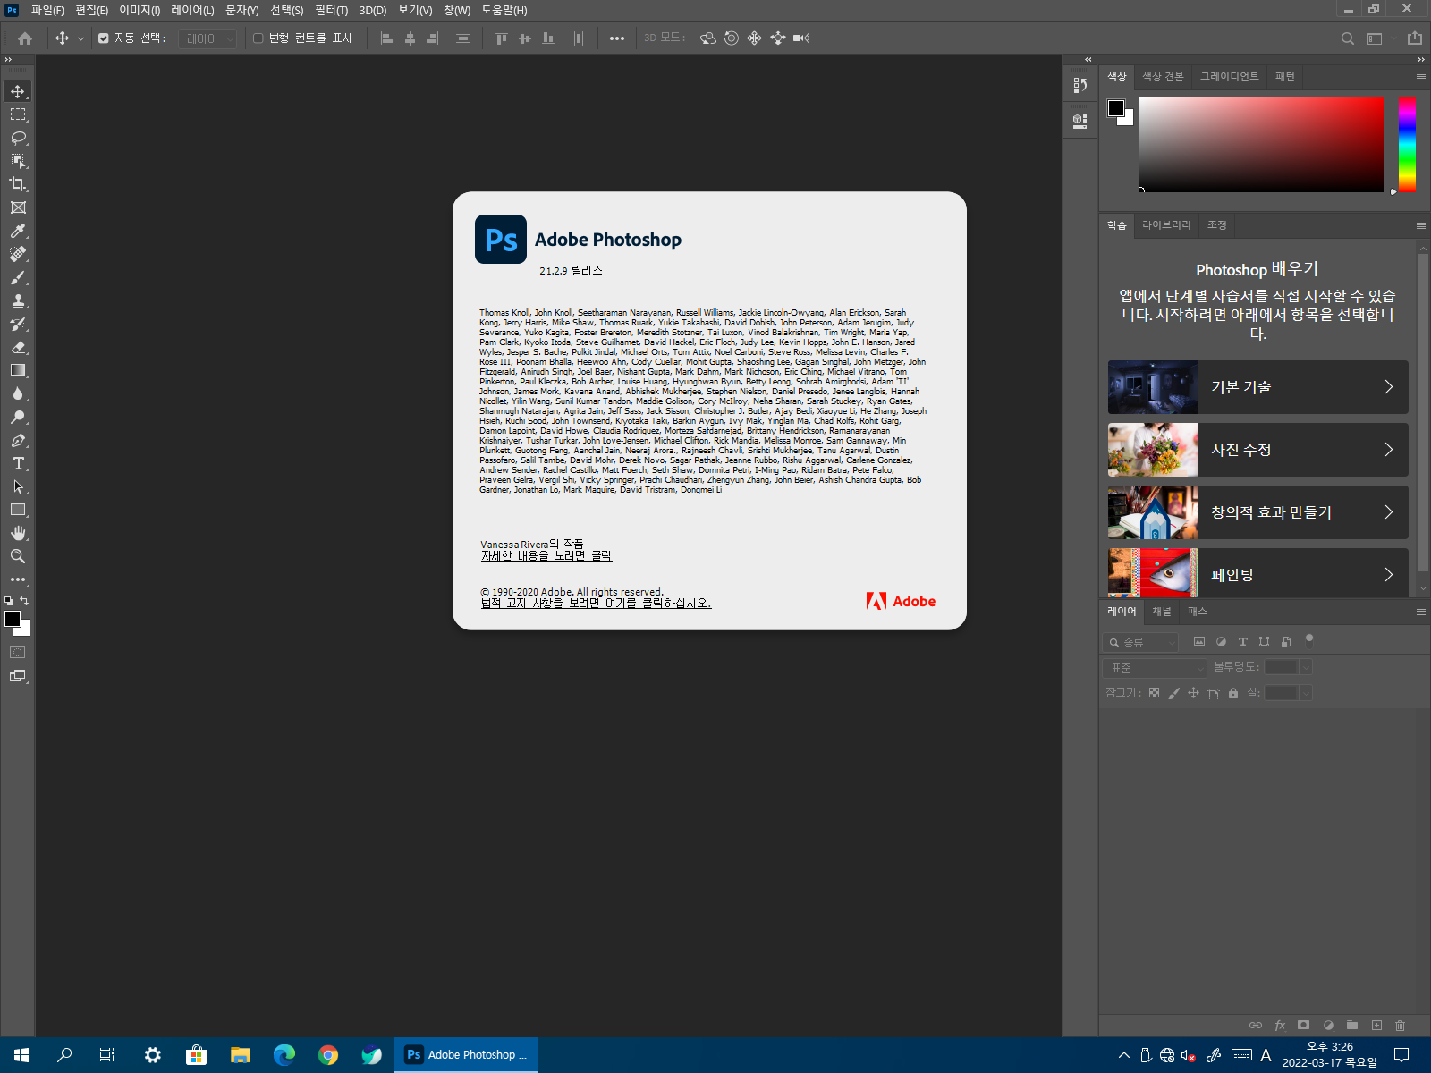1431x1073 pixels.
Task: Select the Clone Stamp tool
Action: 18,300
